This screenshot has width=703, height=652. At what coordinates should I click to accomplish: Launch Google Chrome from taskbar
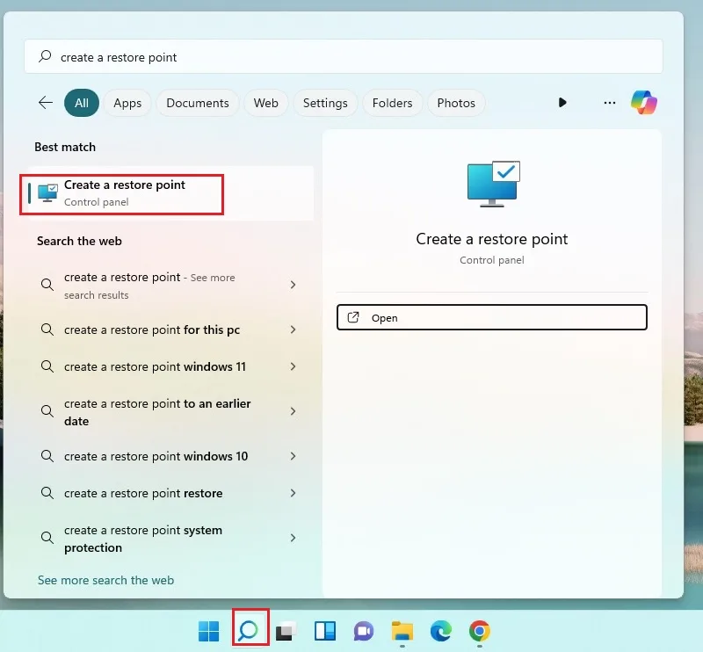(480, 631)
